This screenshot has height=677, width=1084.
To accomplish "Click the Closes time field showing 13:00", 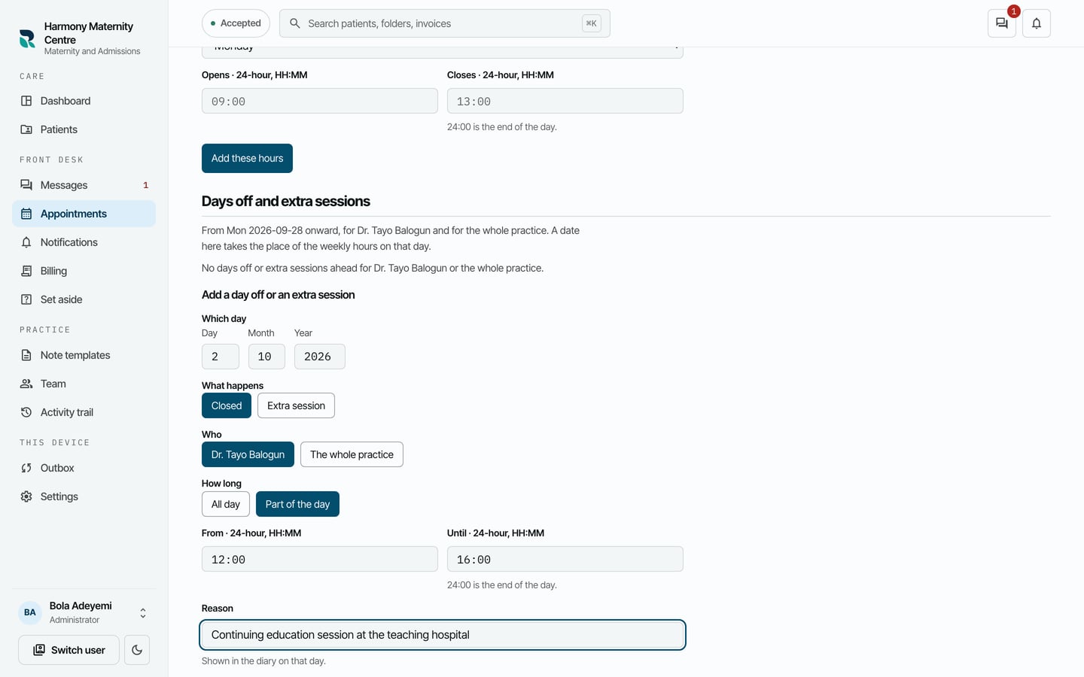I will pyautogui.click(x=565, y=101).
